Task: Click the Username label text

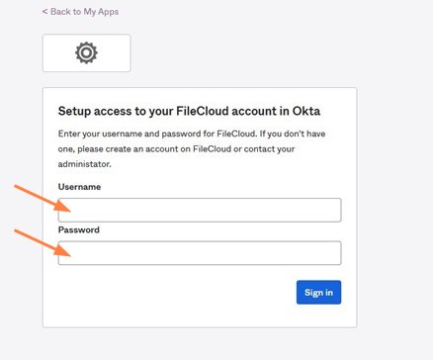Action: pyautogui.click(x=79, y=187)
